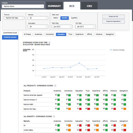Screen dimensions: 133x133
Task: Toggle the Connection phase filter
Action: 50,34
